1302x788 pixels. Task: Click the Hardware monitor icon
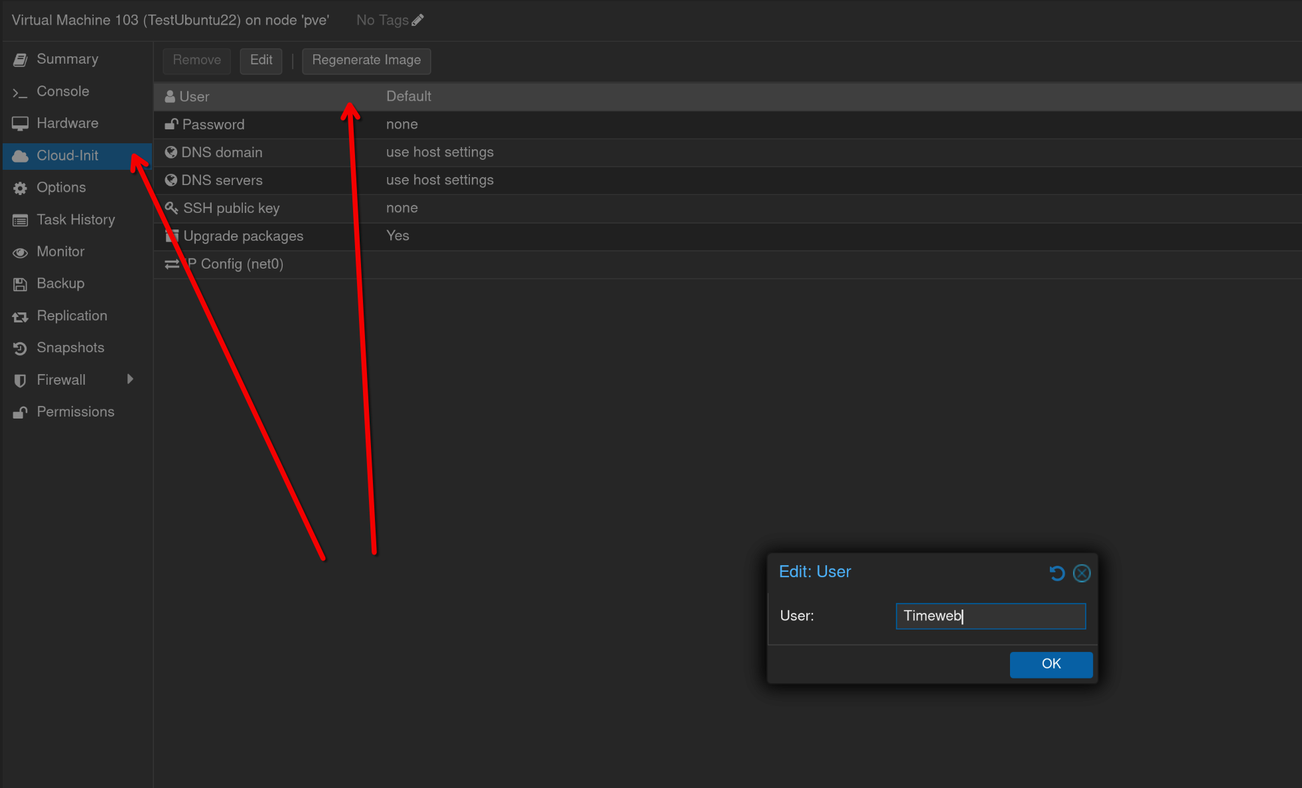pyautogui.click(x=21, y=124)
